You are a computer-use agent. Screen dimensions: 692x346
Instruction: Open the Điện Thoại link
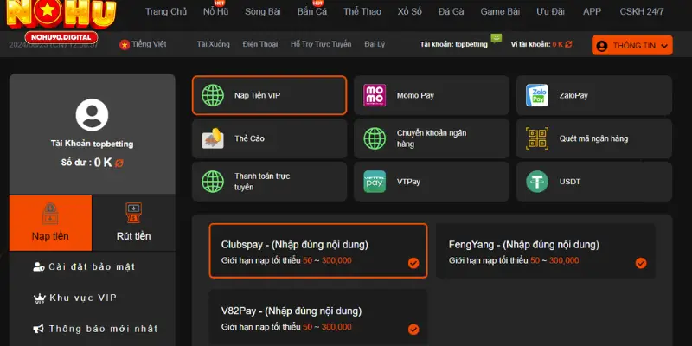(x=260, y=44)
